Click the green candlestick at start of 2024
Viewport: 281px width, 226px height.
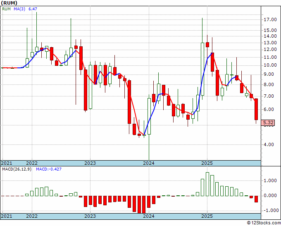pos(149,116)
